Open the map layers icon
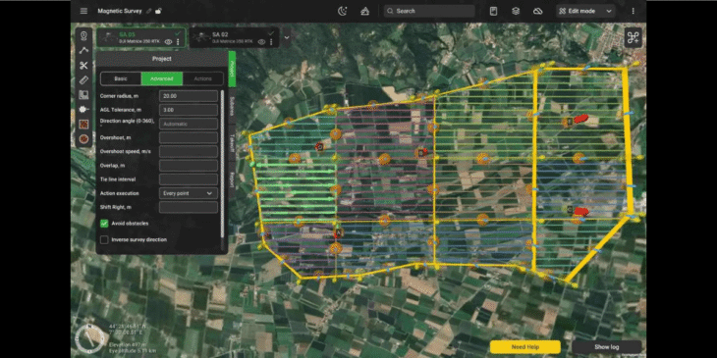The height and width of the screenshot is (358, 717). click(516, 11)
